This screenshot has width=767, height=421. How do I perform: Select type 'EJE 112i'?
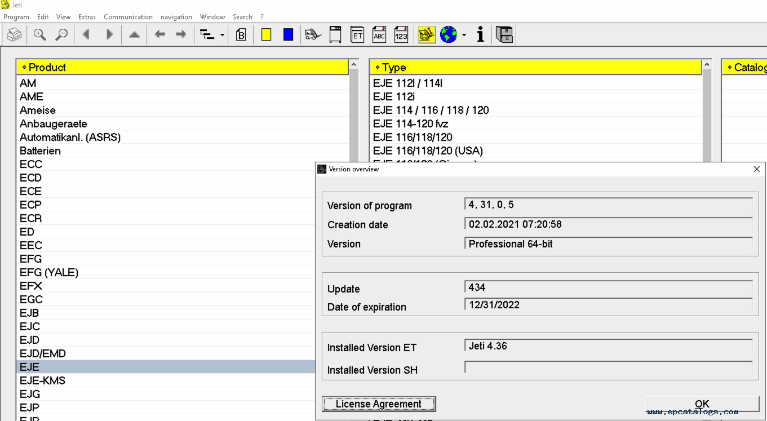point(535,96)
